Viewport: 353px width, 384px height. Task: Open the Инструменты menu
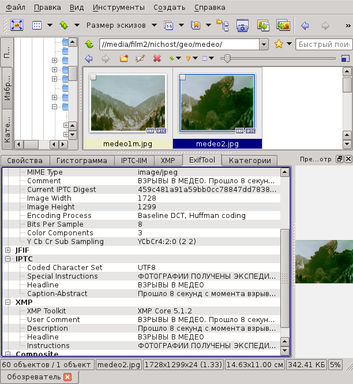[x=119, y=8]
